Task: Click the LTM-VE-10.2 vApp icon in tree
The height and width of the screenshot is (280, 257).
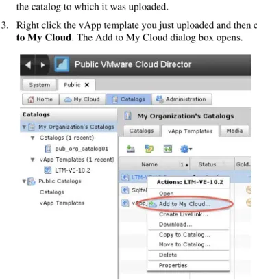Action: coord(48,170)
